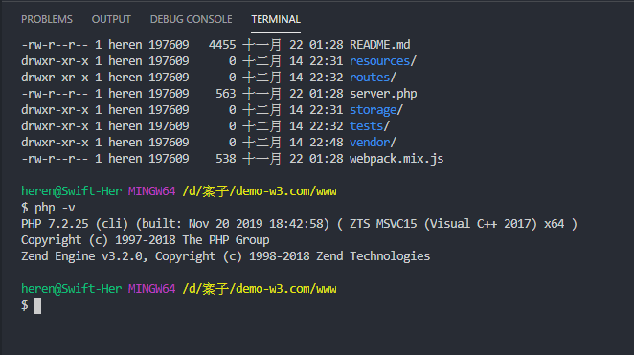
Task: Click the server.php file name
Action: [x=383, y=94]
